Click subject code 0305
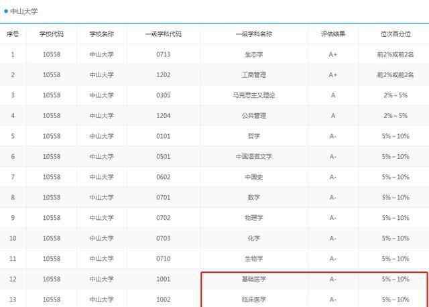 pos(164,95)
